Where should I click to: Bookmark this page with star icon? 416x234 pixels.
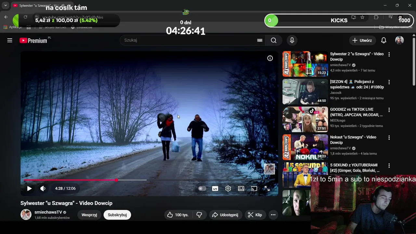pyautogui.click(x=362, y=17)
